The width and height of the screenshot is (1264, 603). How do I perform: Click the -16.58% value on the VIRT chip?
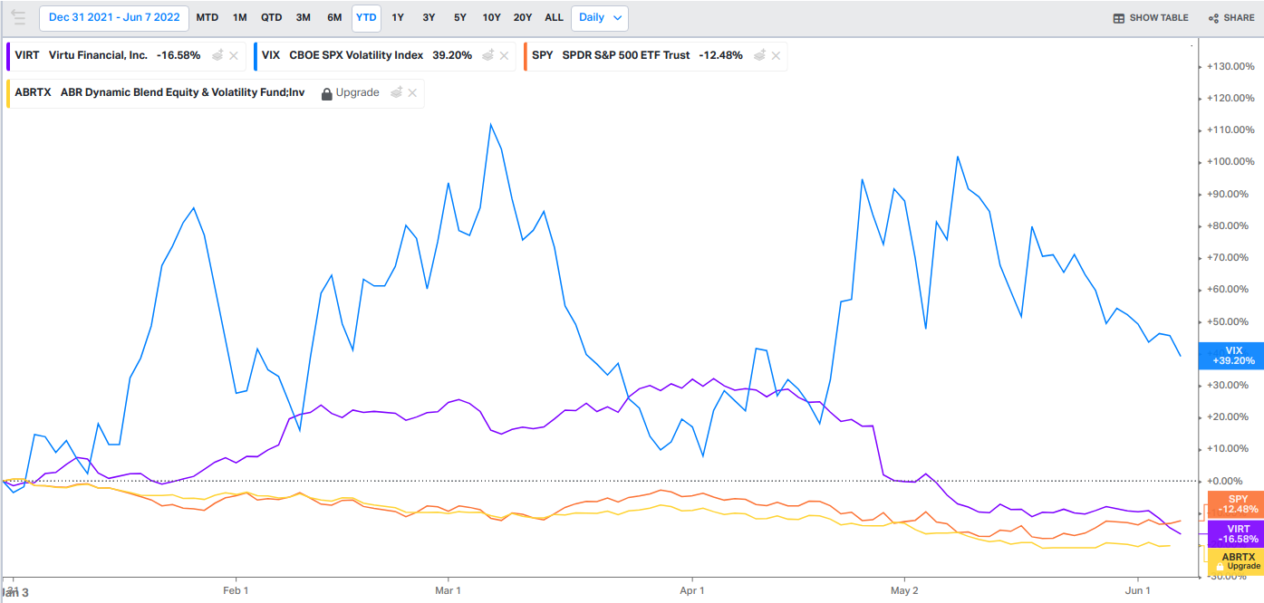(178, 55)
